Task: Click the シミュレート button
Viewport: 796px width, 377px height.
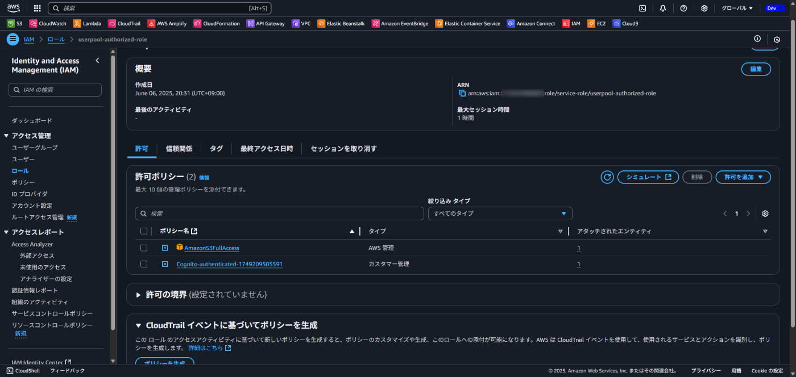Action: coord(648,177)
